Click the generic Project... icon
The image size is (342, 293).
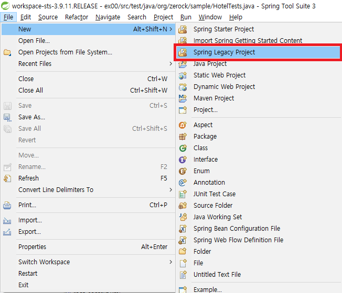click(183, 110)
